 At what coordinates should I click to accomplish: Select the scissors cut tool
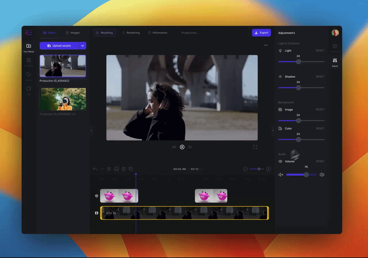point(109,169)
